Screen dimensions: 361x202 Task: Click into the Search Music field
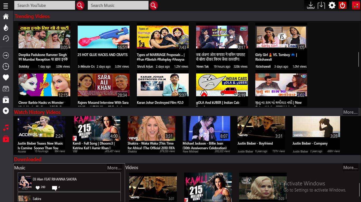[x=118, y=5]
